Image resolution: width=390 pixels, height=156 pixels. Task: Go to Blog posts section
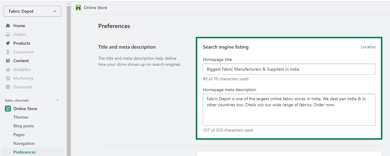(x=23, y=126)
